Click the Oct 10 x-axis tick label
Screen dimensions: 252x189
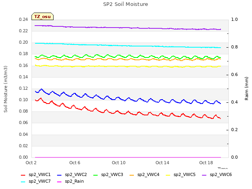point(119,163)
